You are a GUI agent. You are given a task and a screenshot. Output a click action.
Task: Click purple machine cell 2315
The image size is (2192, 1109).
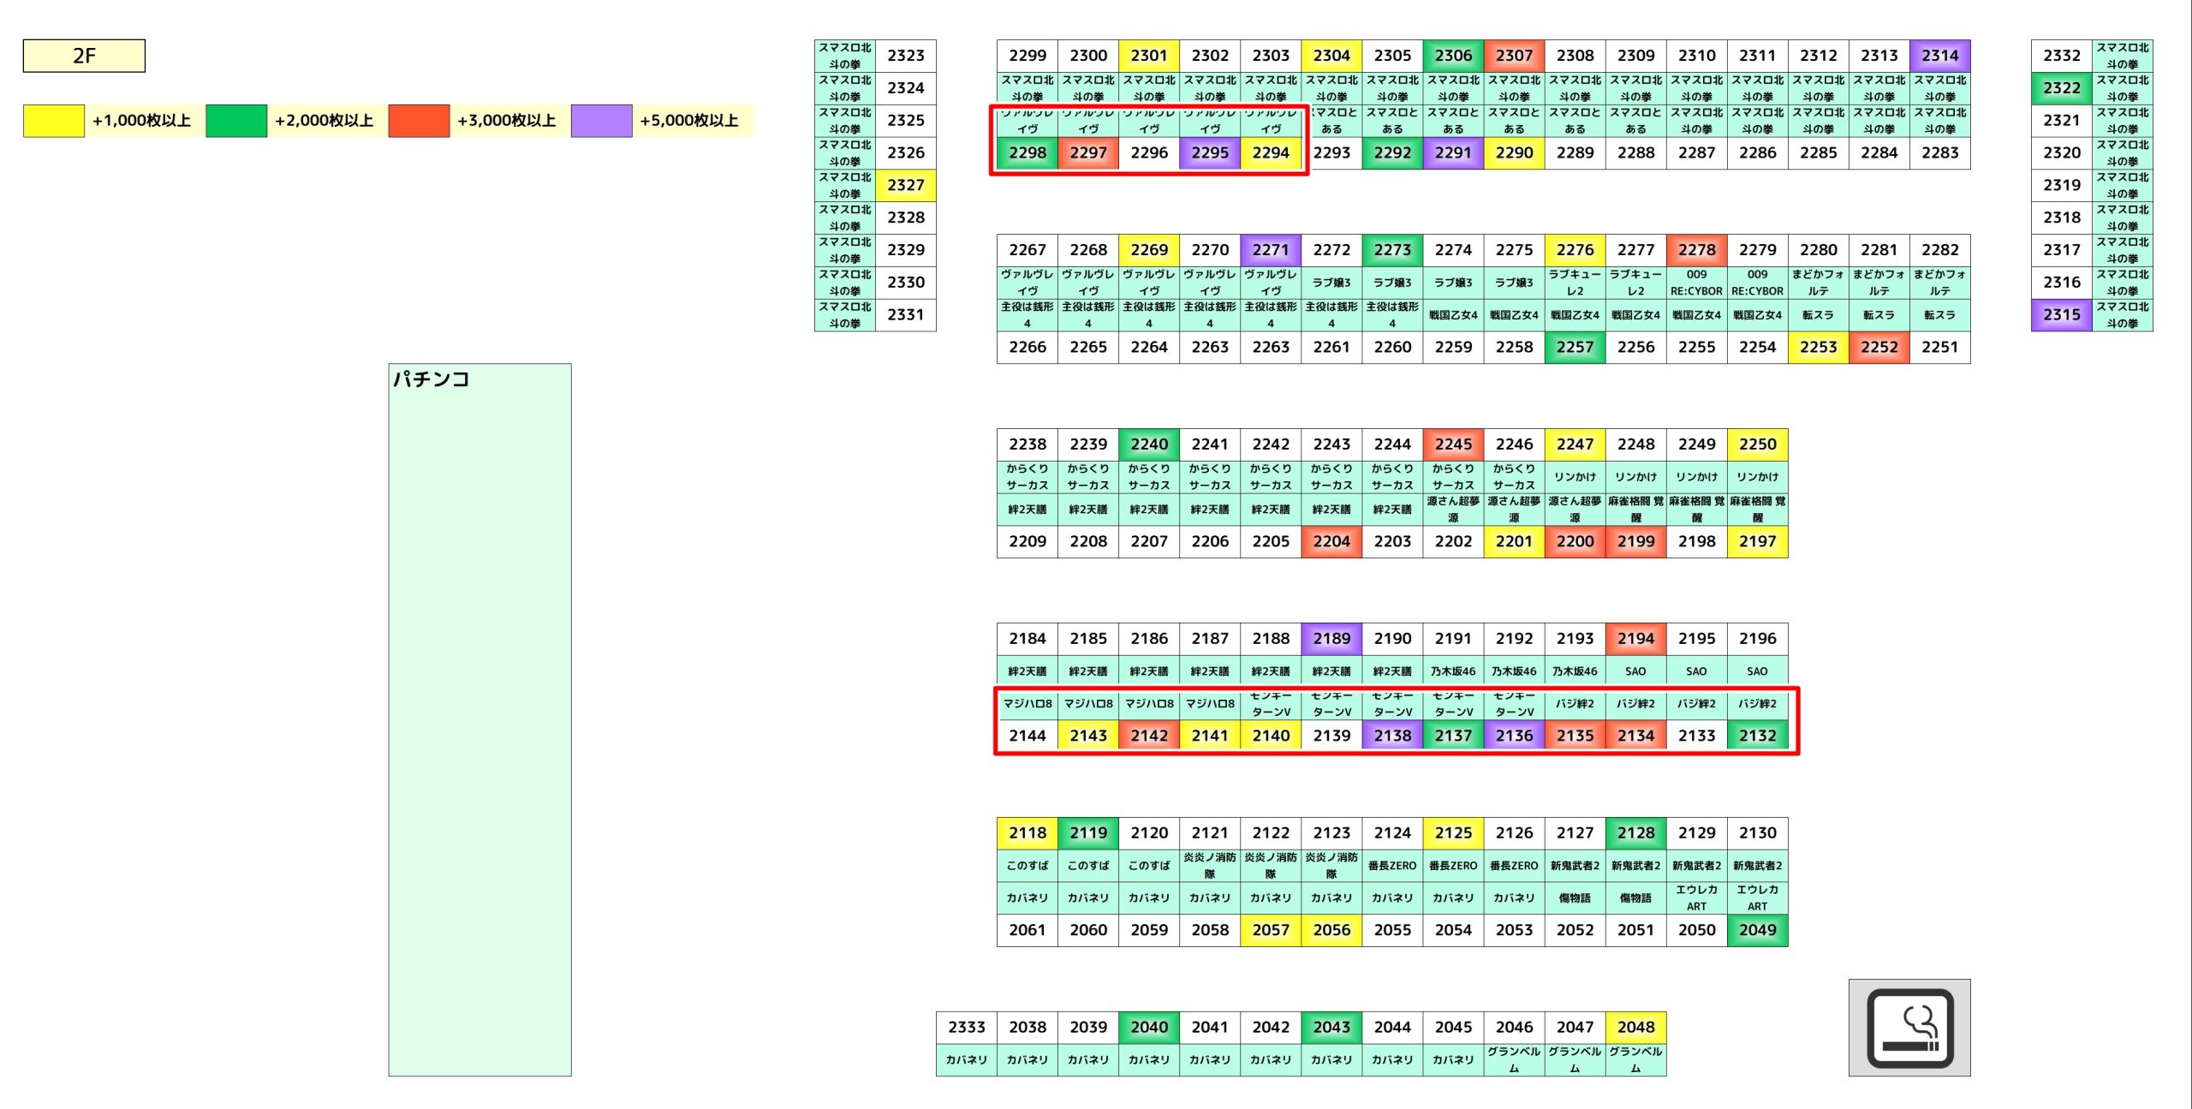[x=2061, y=314]
